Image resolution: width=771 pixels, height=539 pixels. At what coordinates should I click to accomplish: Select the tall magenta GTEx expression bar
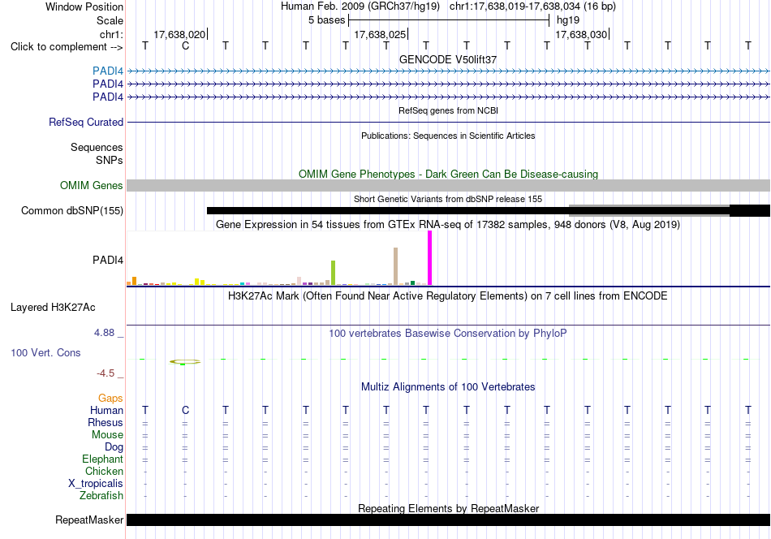tap(430, 258)
